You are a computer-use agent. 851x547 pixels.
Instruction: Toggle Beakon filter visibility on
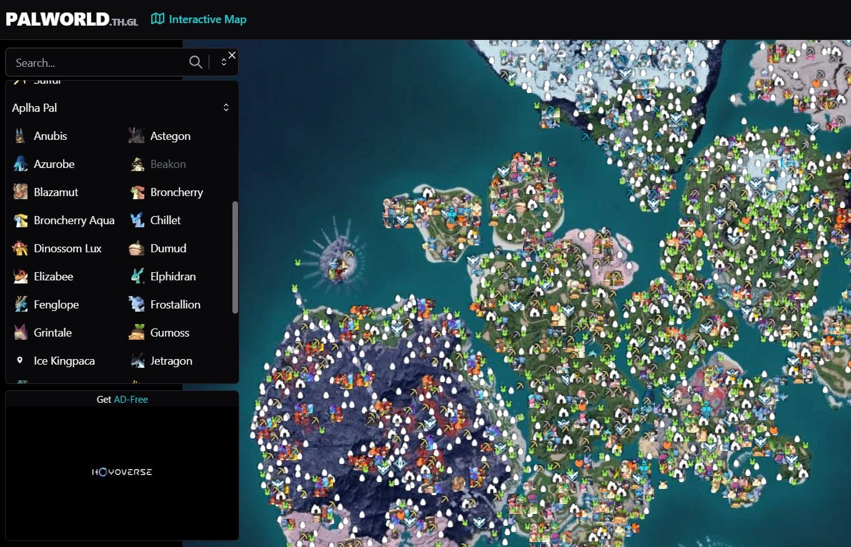[159, 164]
